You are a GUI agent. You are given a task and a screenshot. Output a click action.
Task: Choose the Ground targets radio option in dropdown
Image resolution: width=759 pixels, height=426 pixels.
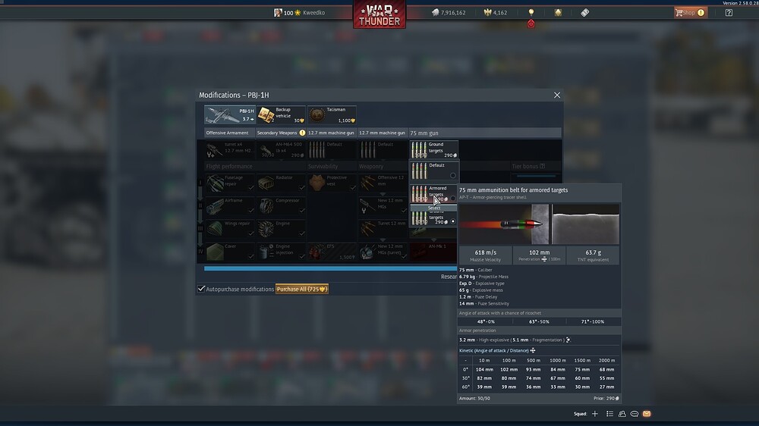click(x=452, y=221)
